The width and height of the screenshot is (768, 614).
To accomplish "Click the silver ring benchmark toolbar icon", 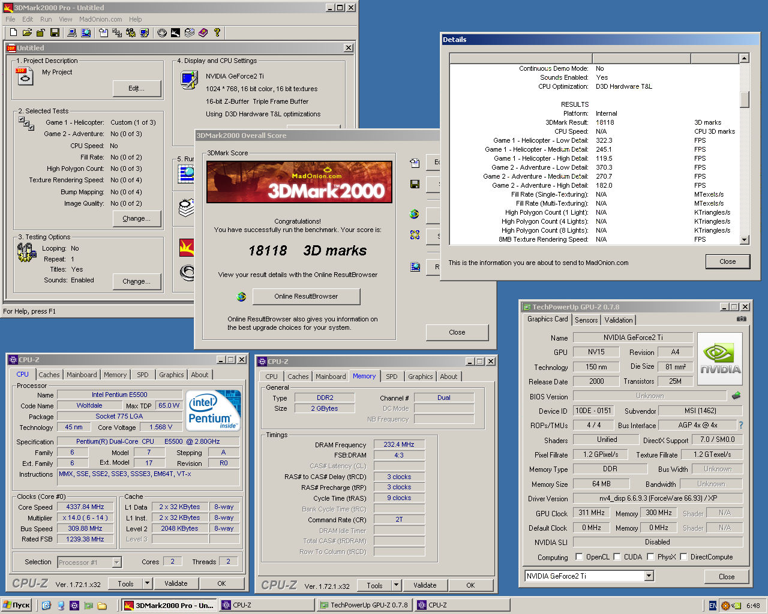I will 162,32.
